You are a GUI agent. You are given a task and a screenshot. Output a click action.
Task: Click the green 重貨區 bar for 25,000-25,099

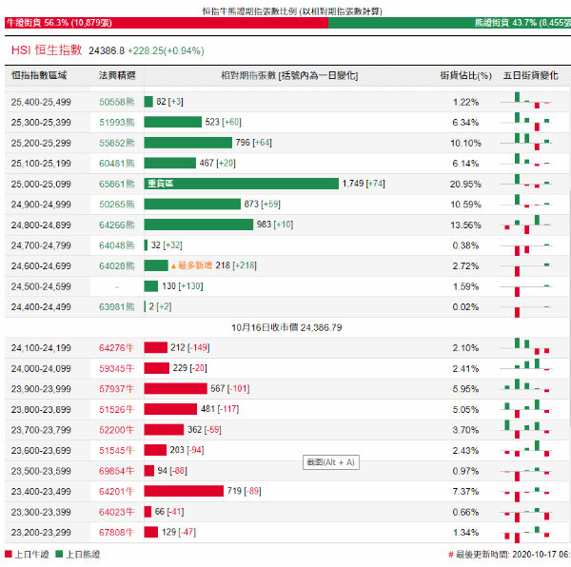point(241,184)
